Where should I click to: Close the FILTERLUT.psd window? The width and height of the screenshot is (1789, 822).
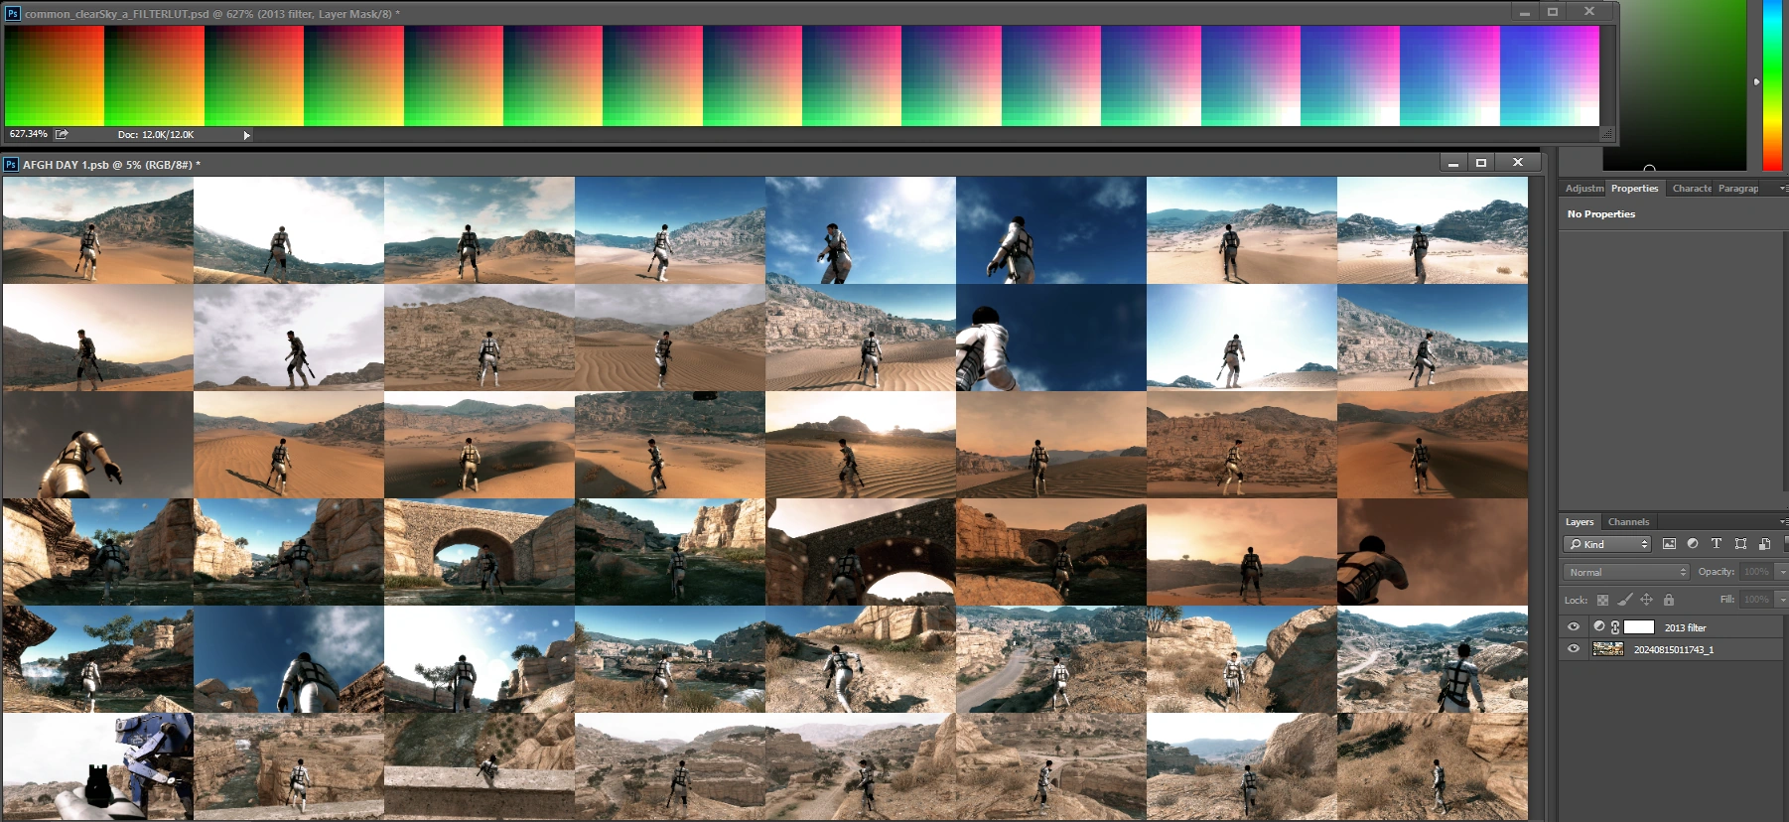[1589, 12]
